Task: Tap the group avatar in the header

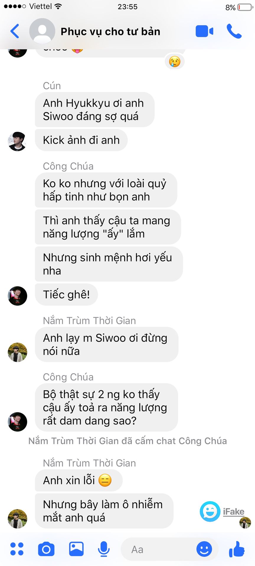Action: coord(42,31)
